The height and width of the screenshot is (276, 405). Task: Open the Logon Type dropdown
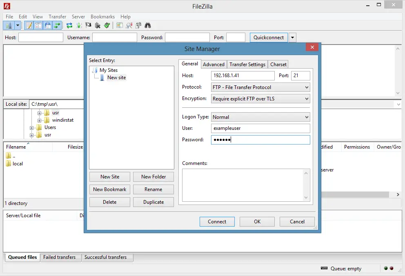pos(260,117)
